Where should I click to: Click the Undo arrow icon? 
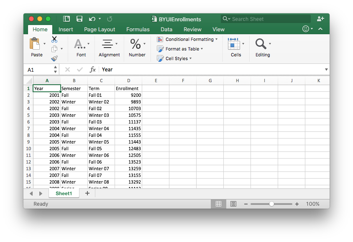(91, 19)
